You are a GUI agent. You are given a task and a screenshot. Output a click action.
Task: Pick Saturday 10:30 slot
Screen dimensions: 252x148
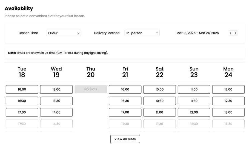159,101
